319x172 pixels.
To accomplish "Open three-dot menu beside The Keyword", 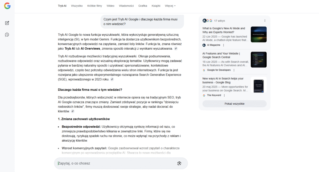I will [x=223, y=95].
